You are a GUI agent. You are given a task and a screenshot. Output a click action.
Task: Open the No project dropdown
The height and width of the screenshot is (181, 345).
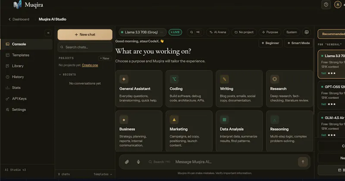244,32
